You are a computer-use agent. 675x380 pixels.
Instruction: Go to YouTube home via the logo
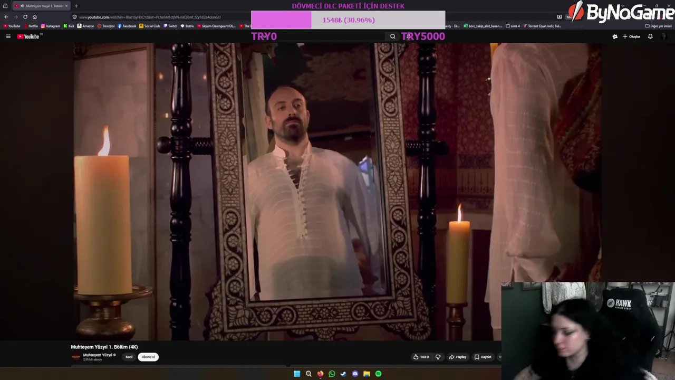click(28, 36)
